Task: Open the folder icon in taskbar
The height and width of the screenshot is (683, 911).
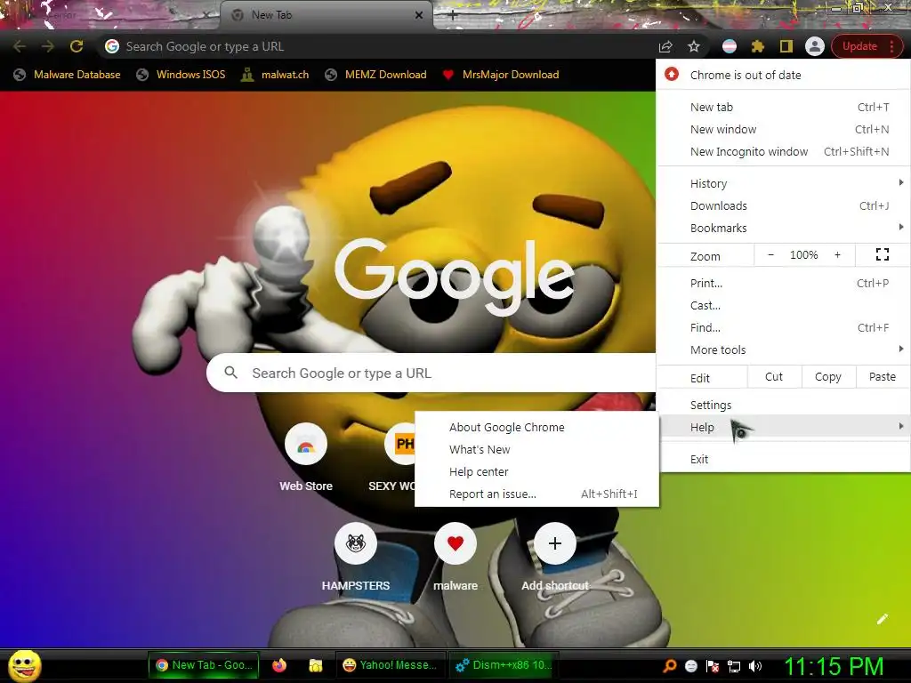Action: [x=316, y=665]
